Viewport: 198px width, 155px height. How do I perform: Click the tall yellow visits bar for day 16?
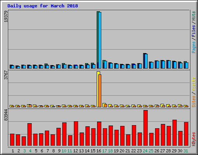click(98, 89)
